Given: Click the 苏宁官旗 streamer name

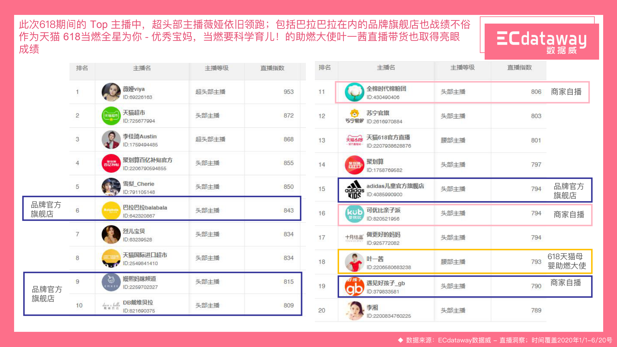Looking at the screenshot, I should coord(378,113).
